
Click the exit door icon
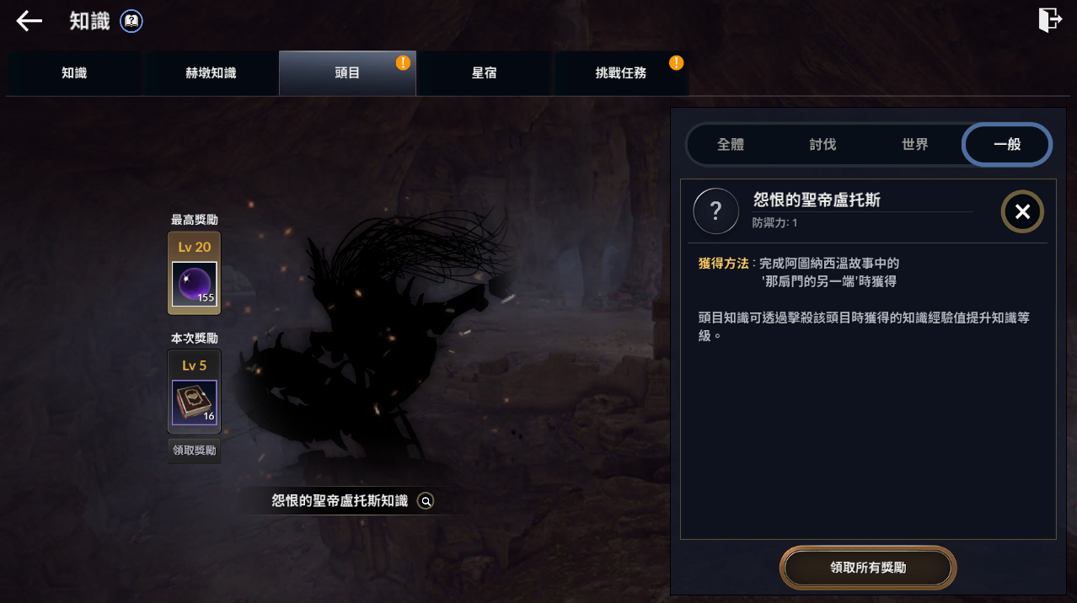point(1049,19)
